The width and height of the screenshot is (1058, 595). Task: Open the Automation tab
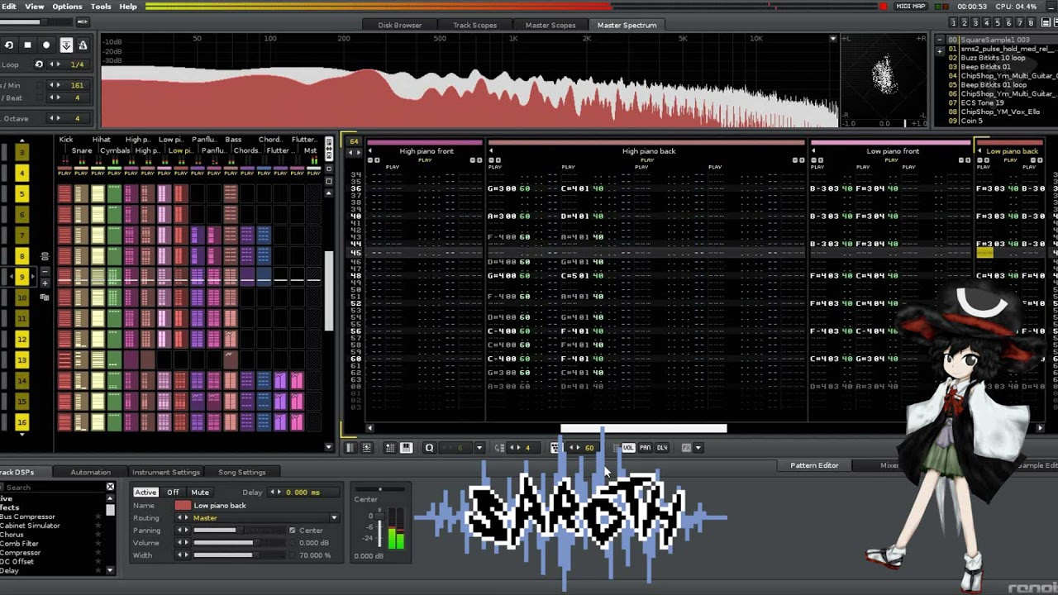pos(90,472)
